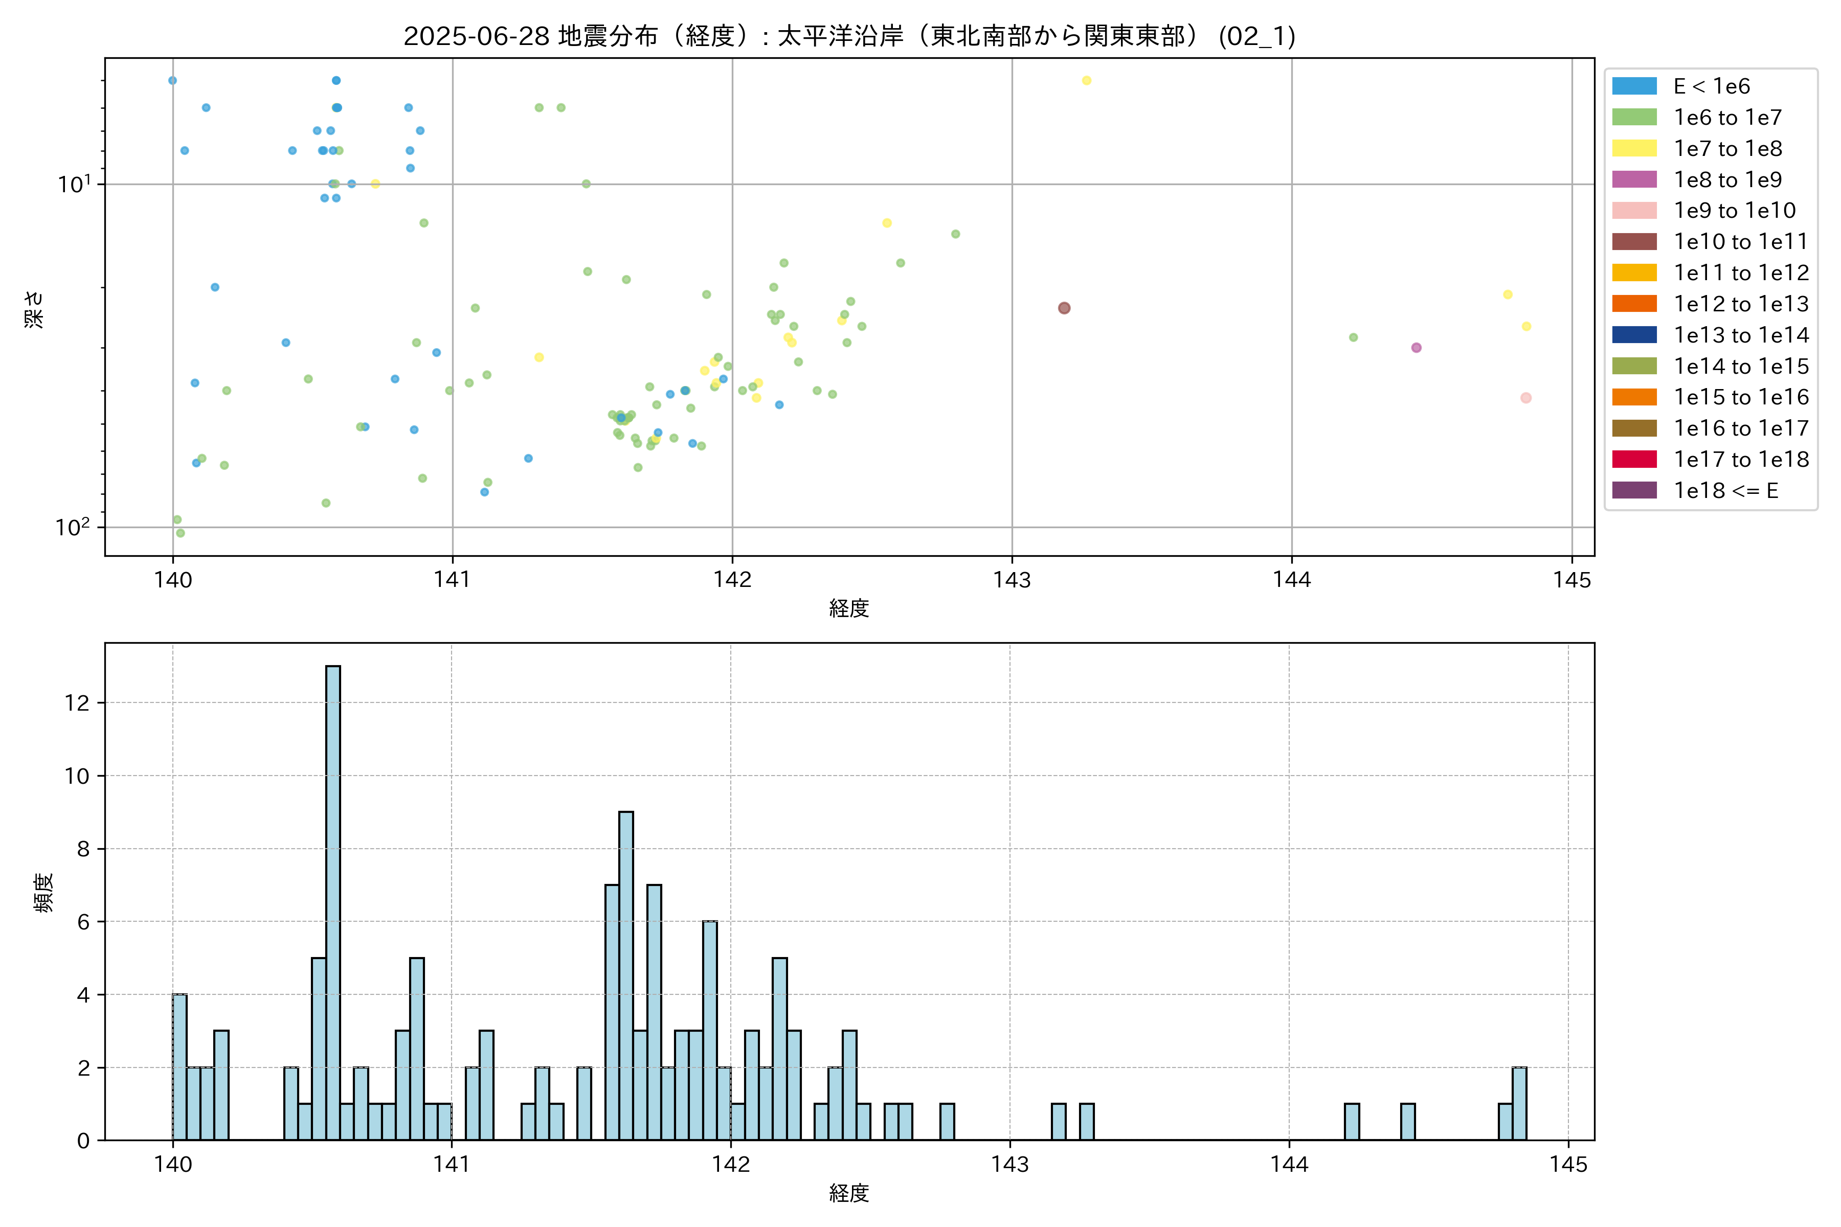Screen dimensions: 1841x1227
Task: Click the purple 1e8 to 1e9 legend swatch
Action: coord(1633,179)
